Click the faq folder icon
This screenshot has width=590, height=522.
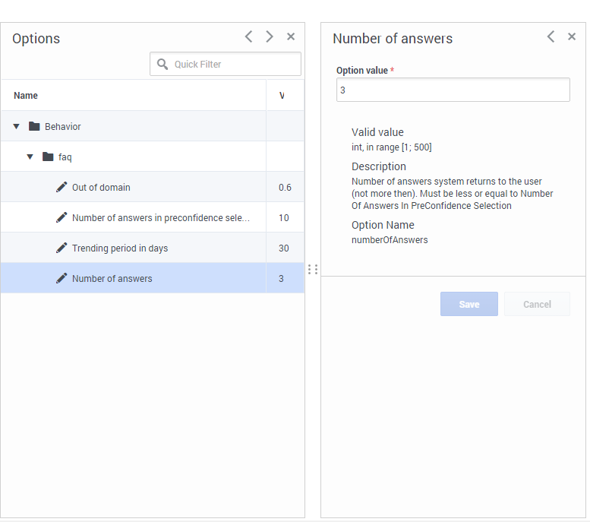[x=48, y=157]
